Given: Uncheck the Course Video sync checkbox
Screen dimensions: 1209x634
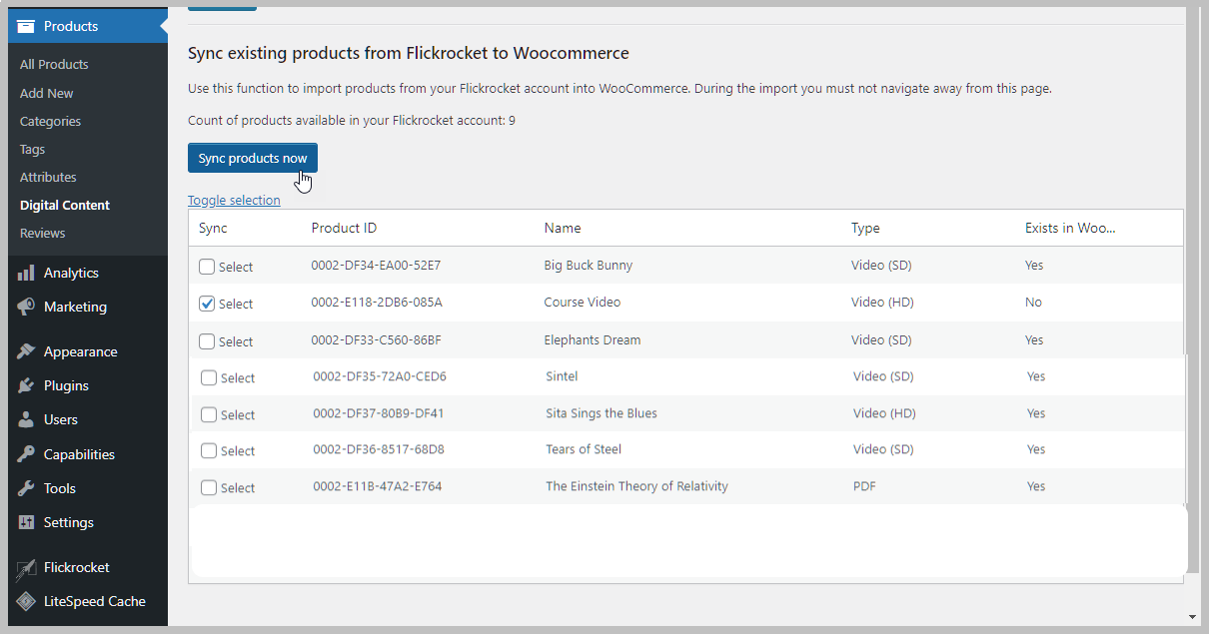Looking at the screenshot, I should (x=207, y=304).
